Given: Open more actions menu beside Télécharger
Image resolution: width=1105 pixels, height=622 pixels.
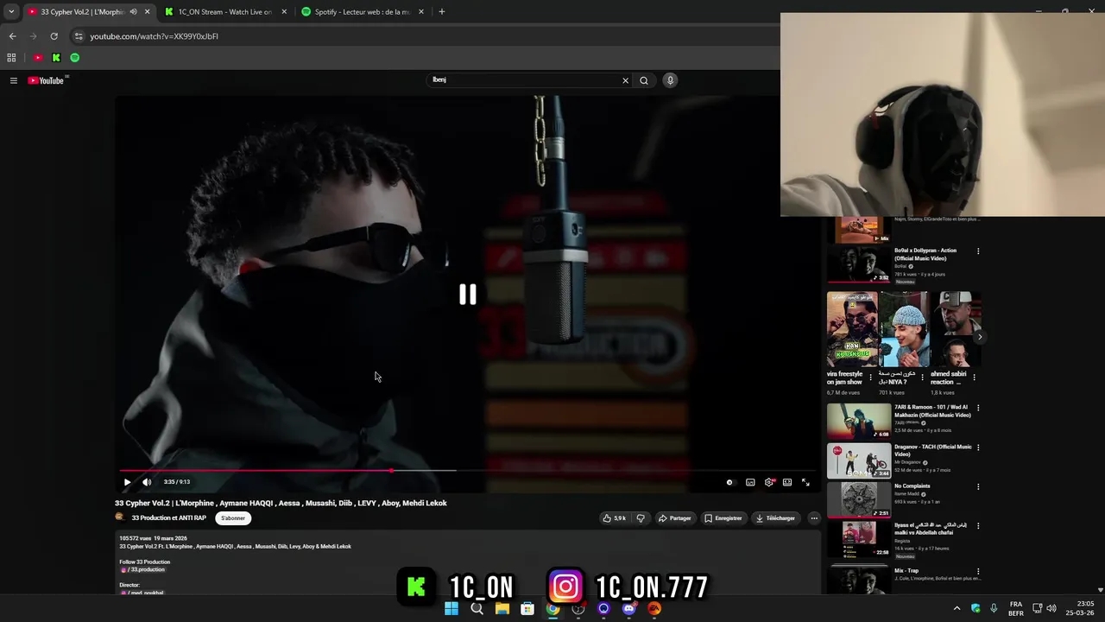Looking at the screenshot, I should click(x=813, y=518).
